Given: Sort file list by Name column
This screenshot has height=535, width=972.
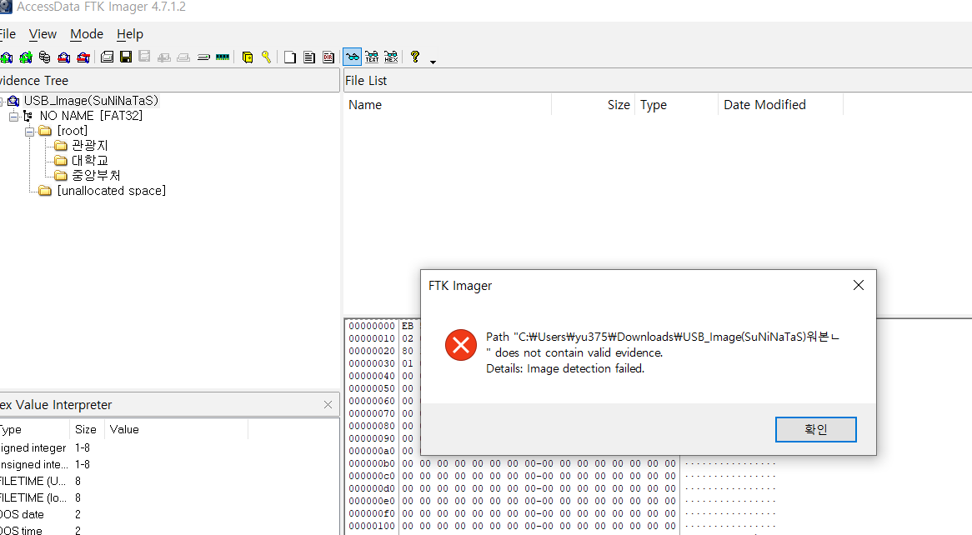Looking at the screenshot, I should coord(447,105).
